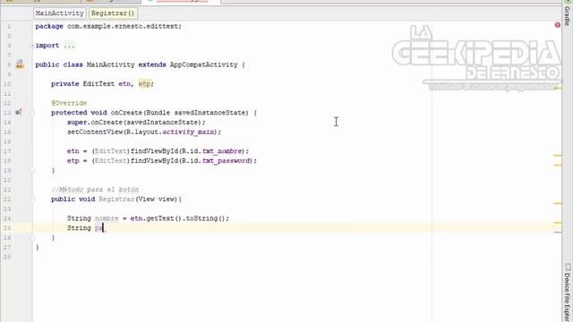Image resolution: width=573 pixels, height=322 pixels.
Task: Click 'setContentView' method call
Action: (95, 132)
